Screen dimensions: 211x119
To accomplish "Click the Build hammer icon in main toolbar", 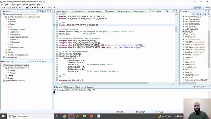I will tap(17, 8).
